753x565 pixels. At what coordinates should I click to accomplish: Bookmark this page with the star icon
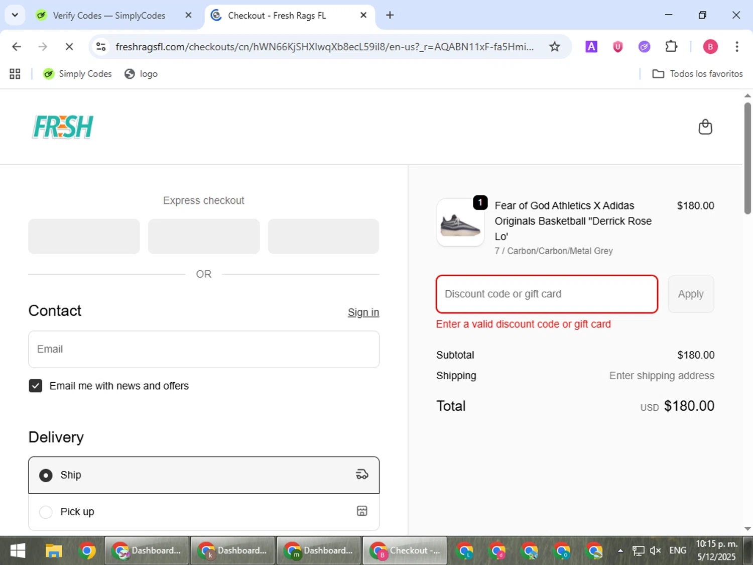click(554, 47)
